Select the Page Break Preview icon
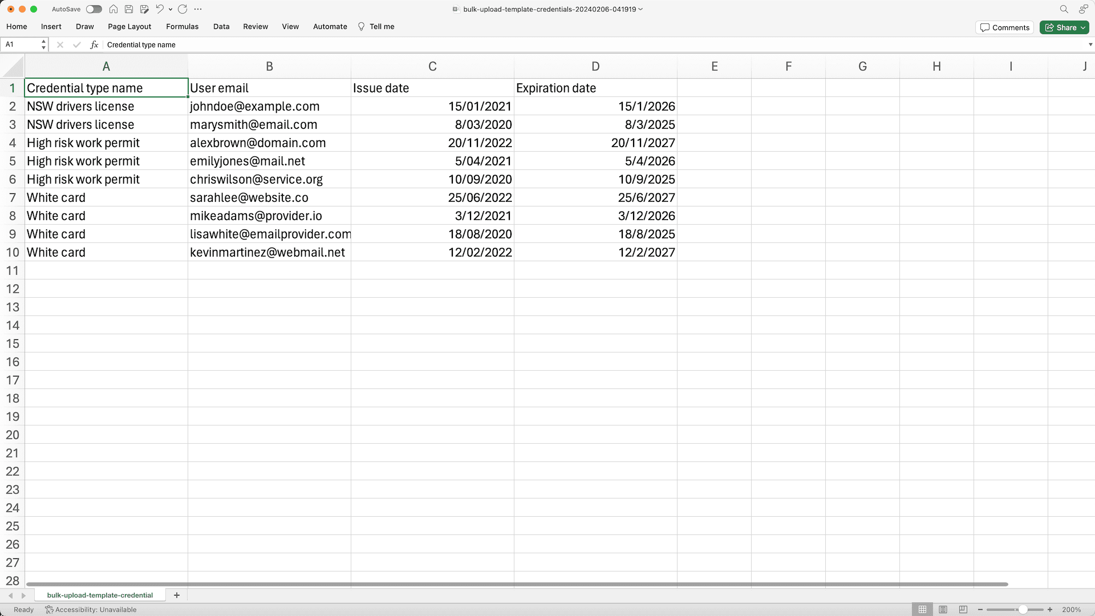The image size is (1095, 616). point(964,609)
